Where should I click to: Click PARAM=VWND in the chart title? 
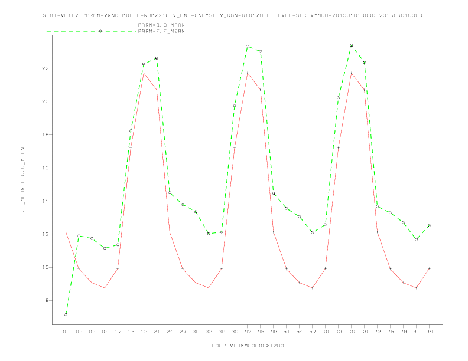[100, 15]
